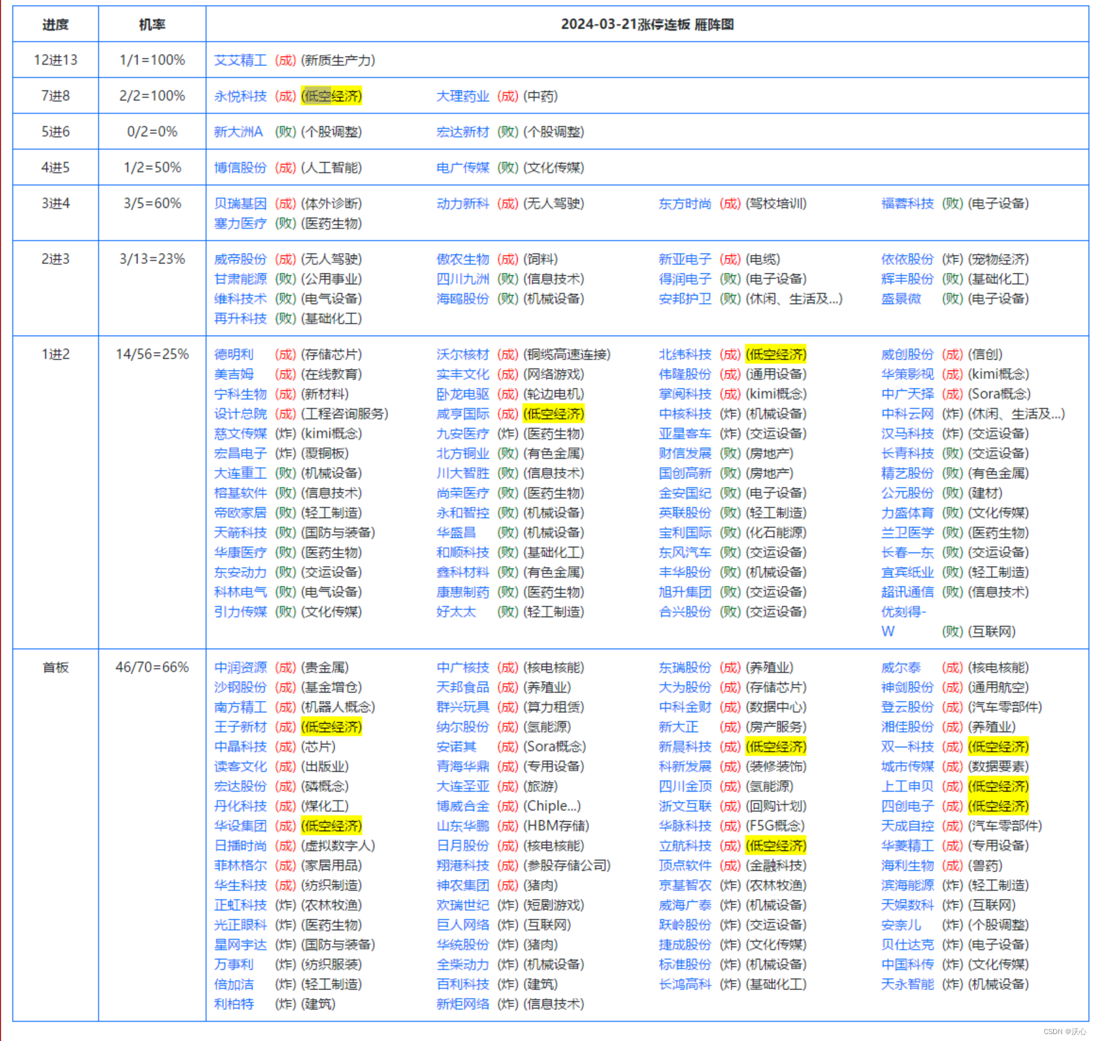Screen dimensions: 1096x1041
Task: Click the 双一科技 stock link
Action: pos(907,747)
